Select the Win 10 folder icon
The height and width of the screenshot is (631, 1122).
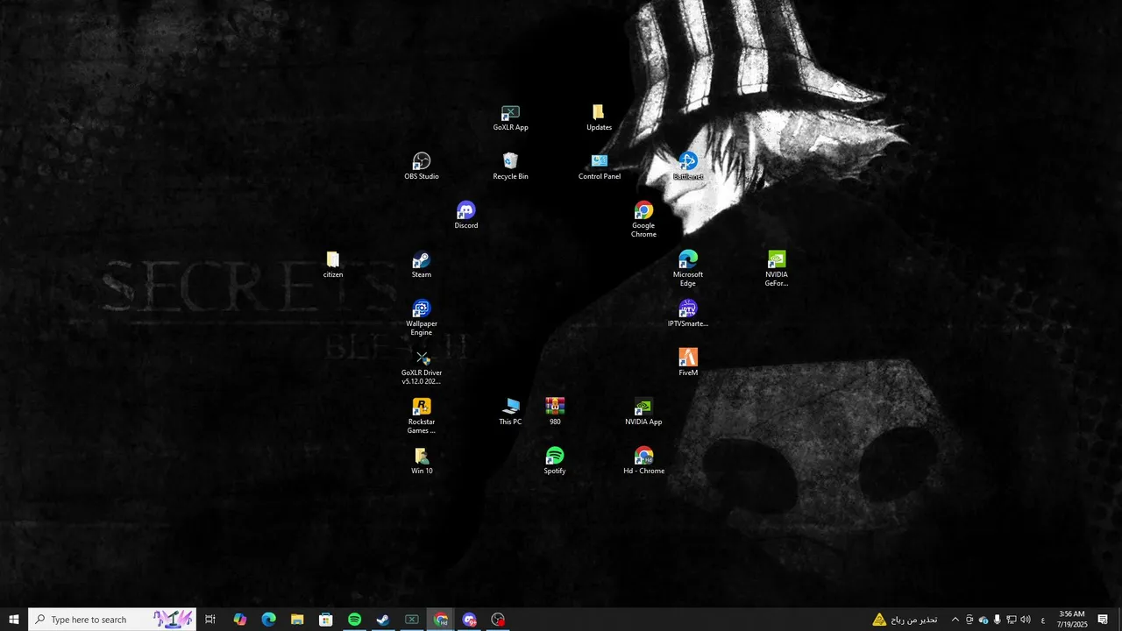pos(422,462)
